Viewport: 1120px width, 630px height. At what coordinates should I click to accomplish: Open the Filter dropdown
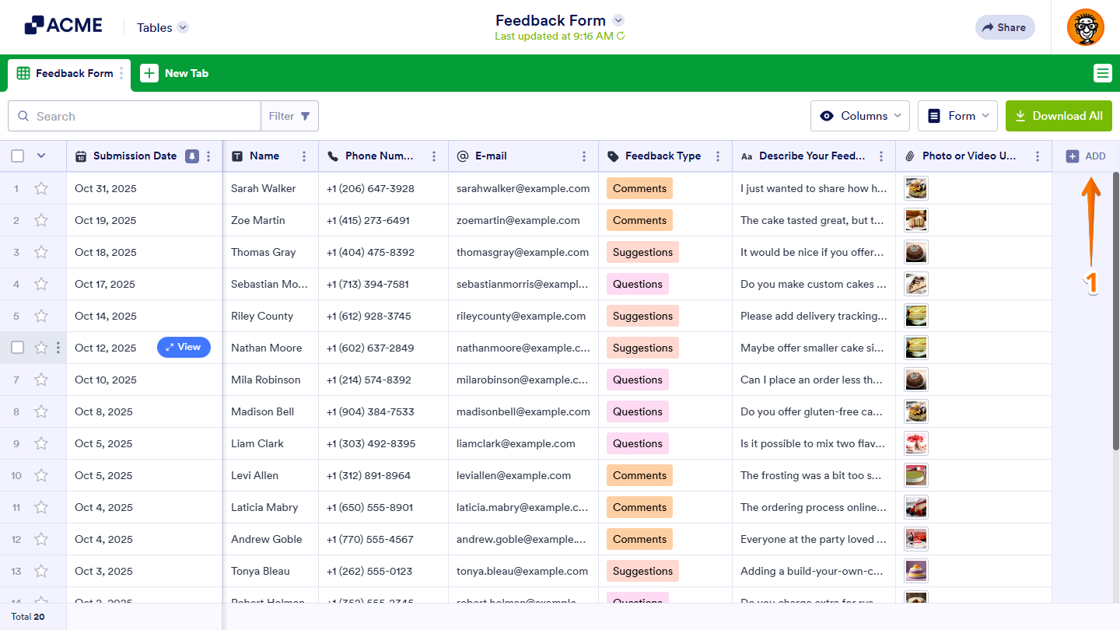pos(289,116)
